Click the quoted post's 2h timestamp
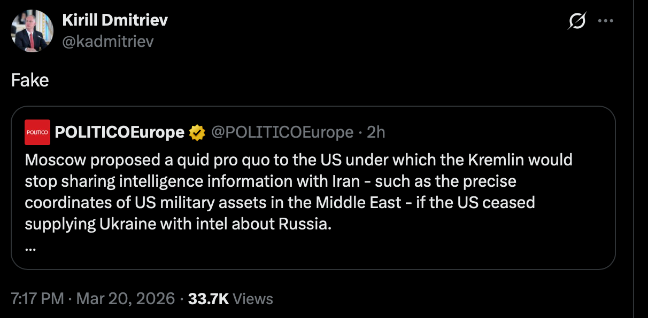Screen dimensions: 648x318 point(376,132)
